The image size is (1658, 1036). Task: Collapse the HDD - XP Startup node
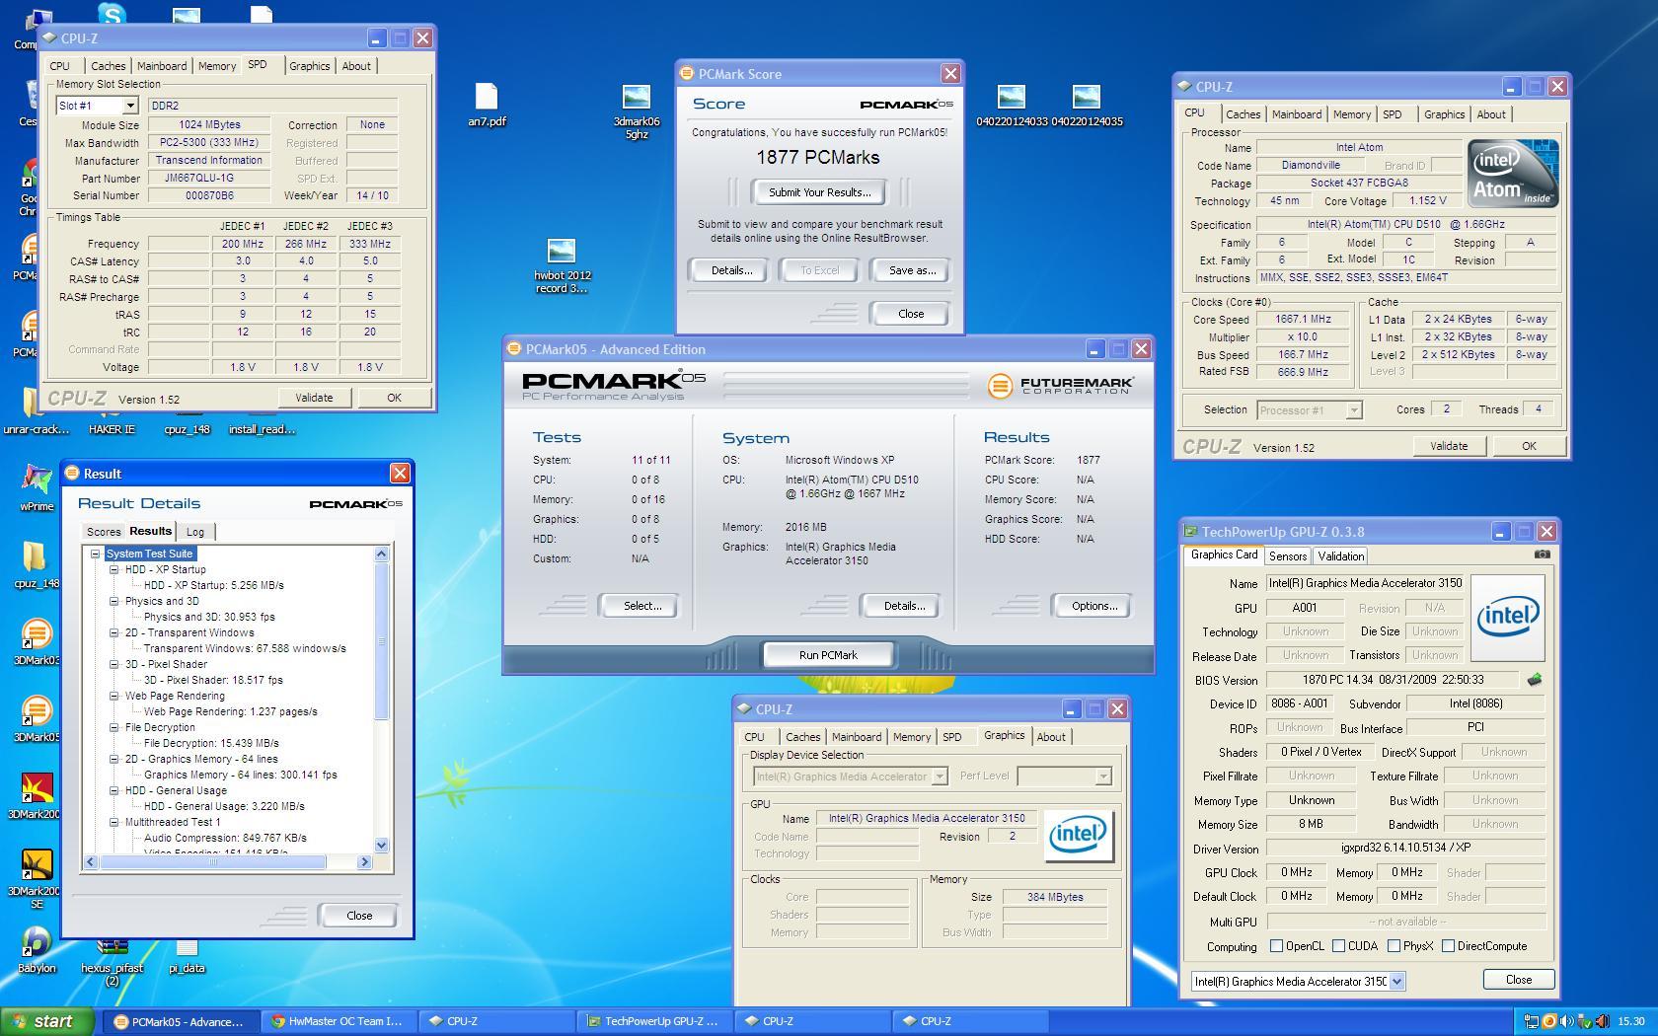pyautogui.click(x=114, y=569)
